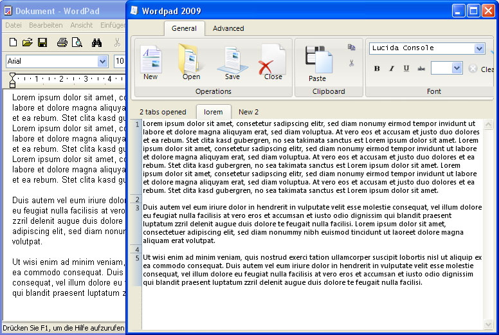The width and height of the screenshot is (499, 335).
Task: Select the lorem document tab
Action: coord(213,112)
